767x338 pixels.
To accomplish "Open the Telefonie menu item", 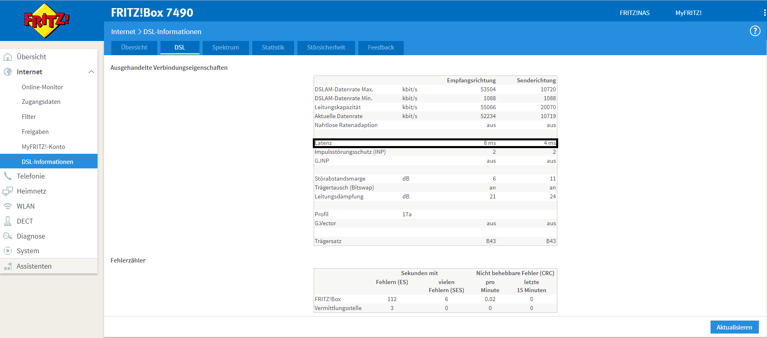I will 31,176.
